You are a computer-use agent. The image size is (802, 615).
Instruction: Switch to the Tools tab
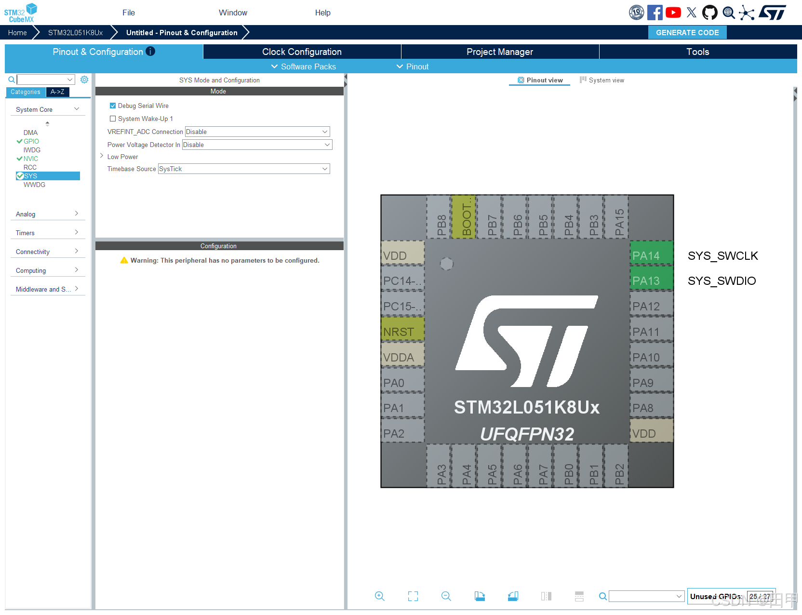[698, 52]
